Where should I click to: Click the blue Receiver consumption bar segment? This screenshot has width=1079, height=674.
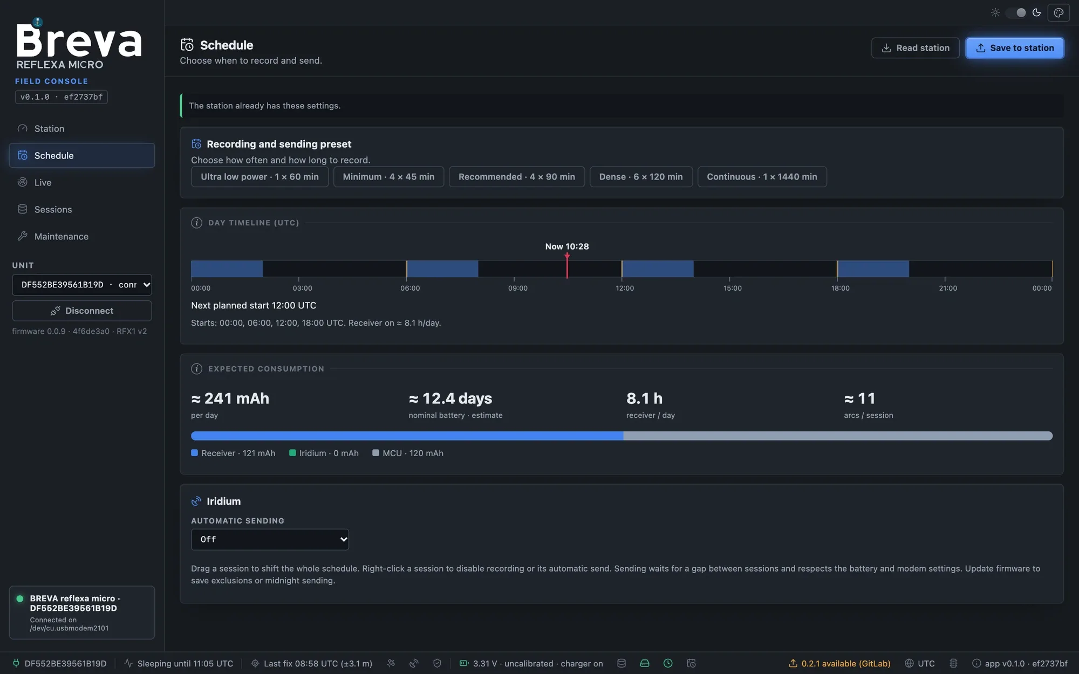[x=407, y=436]
